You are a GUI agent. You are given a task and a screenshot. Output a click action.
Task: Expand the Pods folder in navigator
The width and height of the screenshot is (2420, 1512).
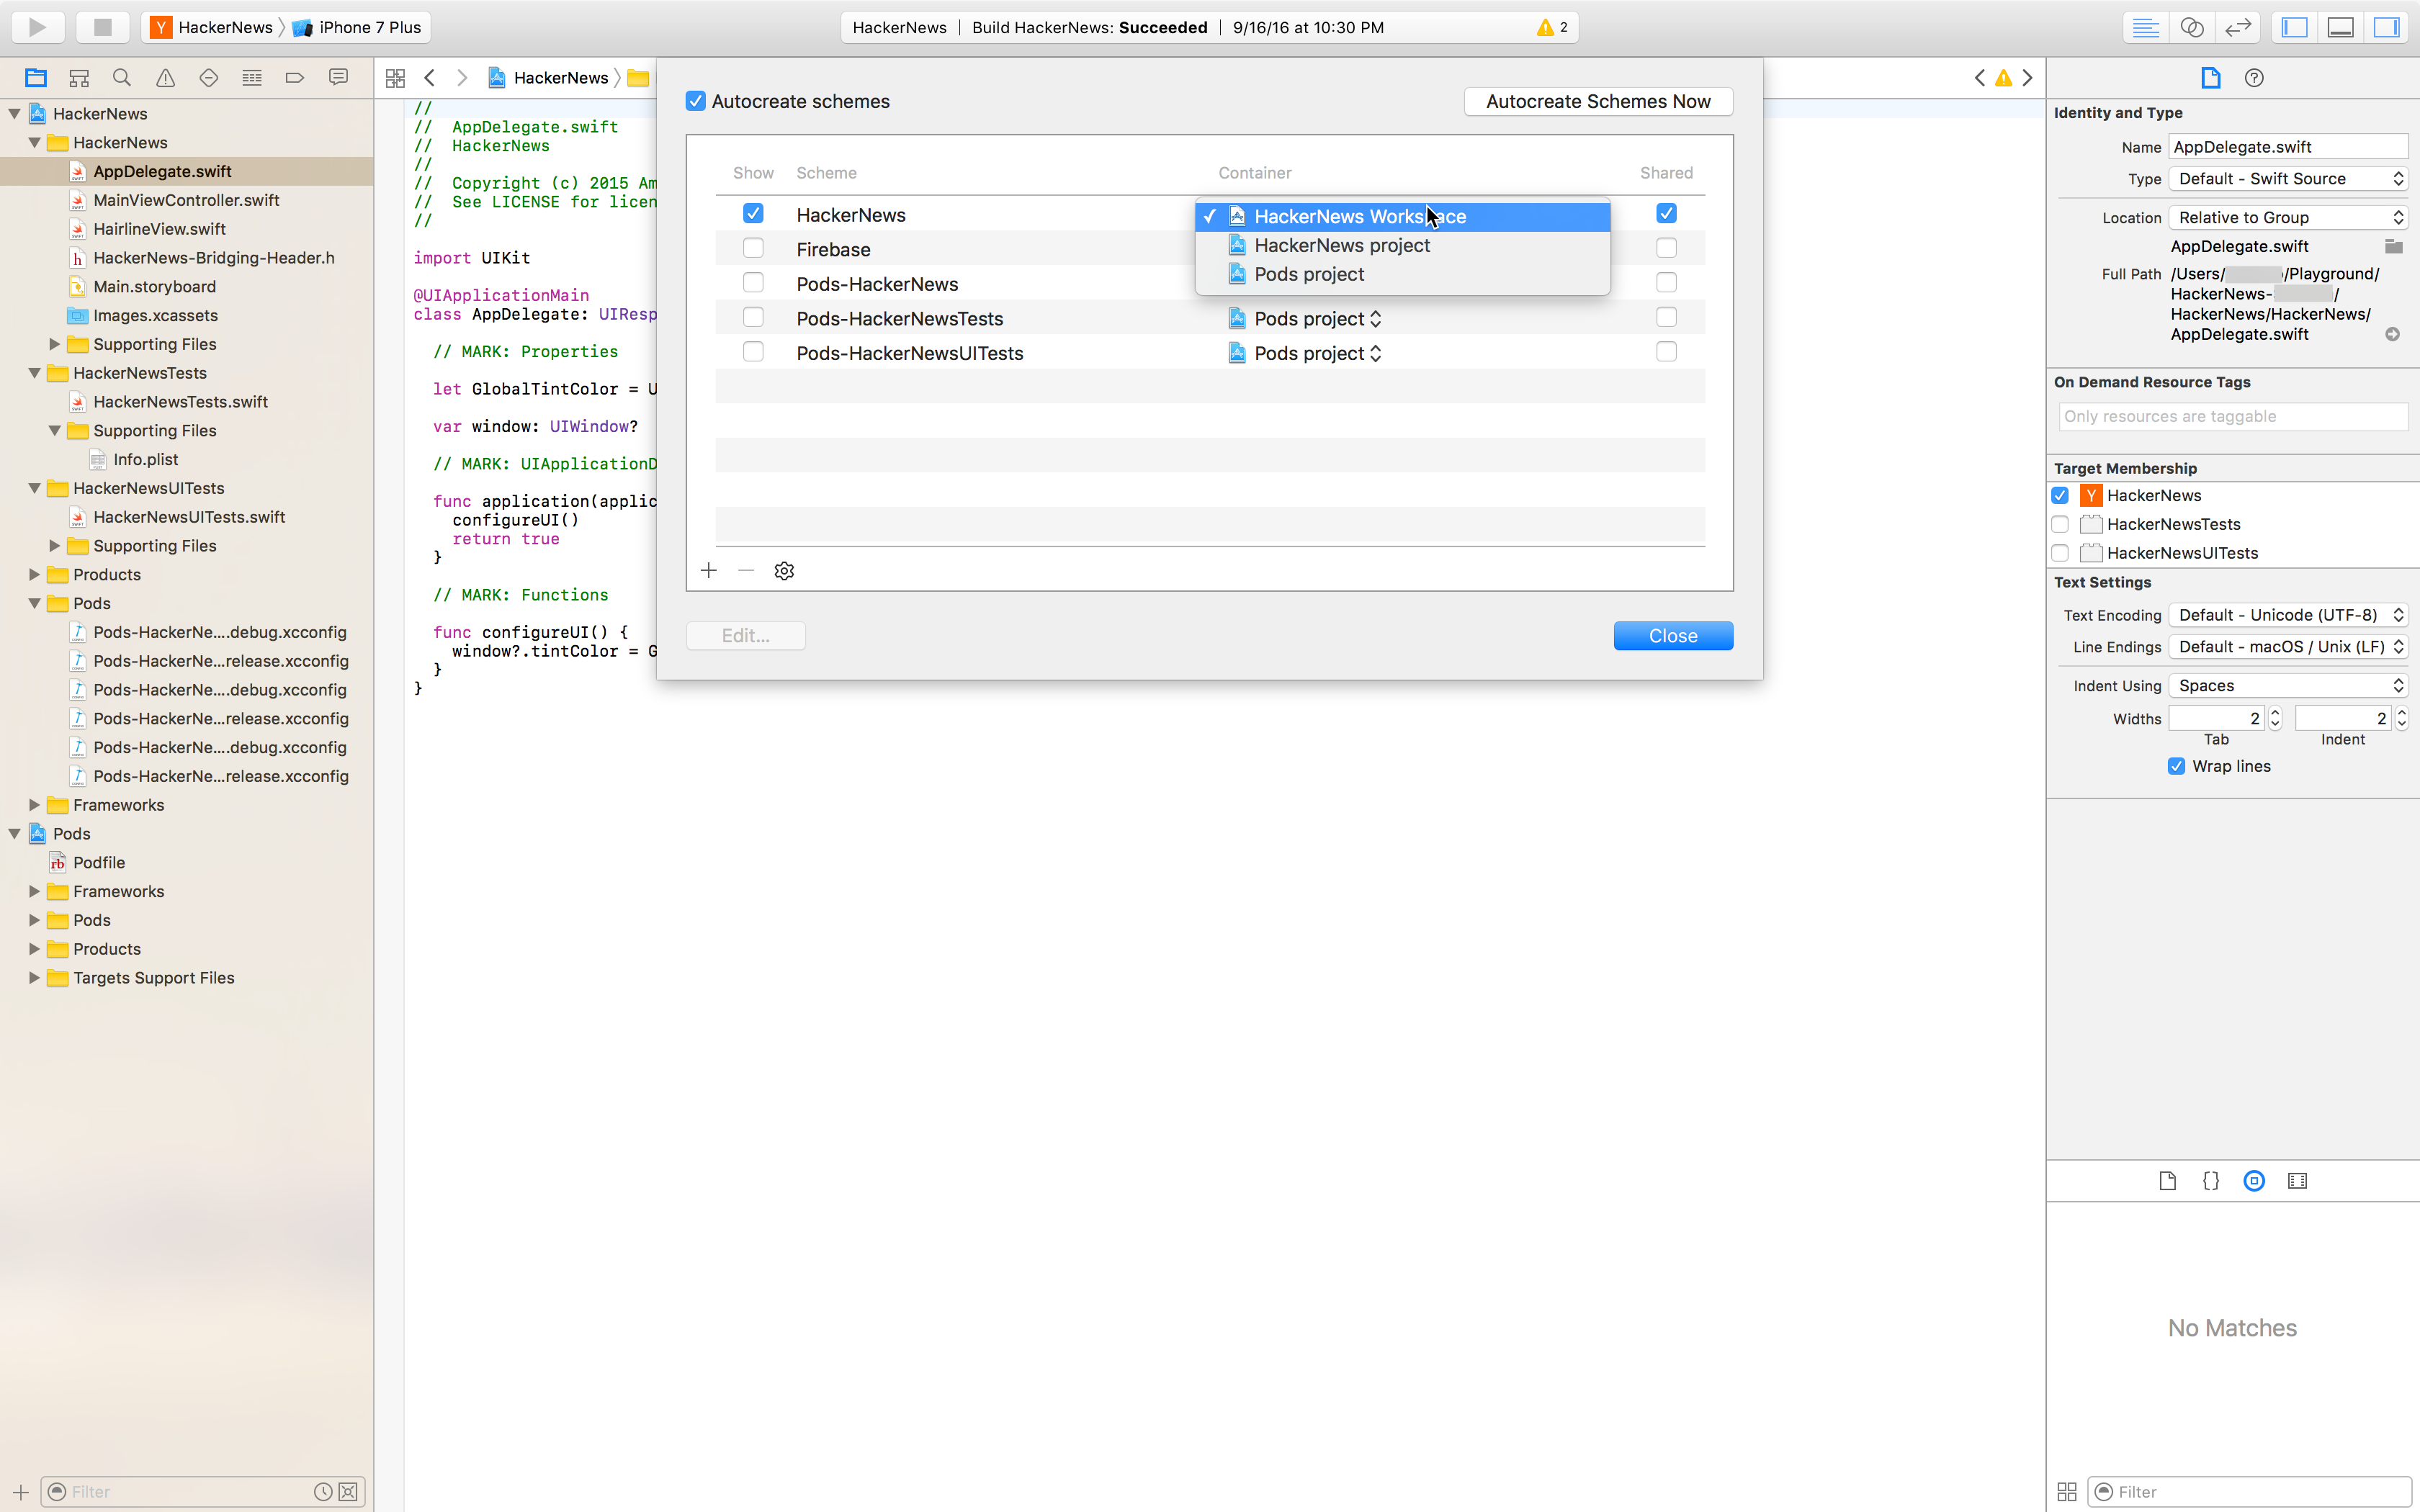click(x=33, y=919)
